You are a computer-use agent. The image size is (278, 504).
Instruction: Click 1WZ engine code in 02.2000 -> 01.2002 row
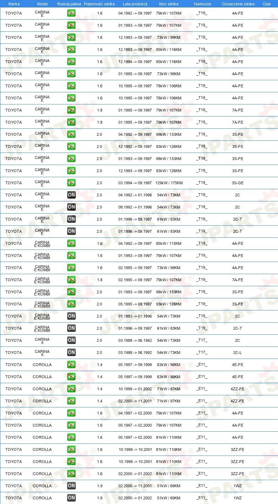[237, 498]
